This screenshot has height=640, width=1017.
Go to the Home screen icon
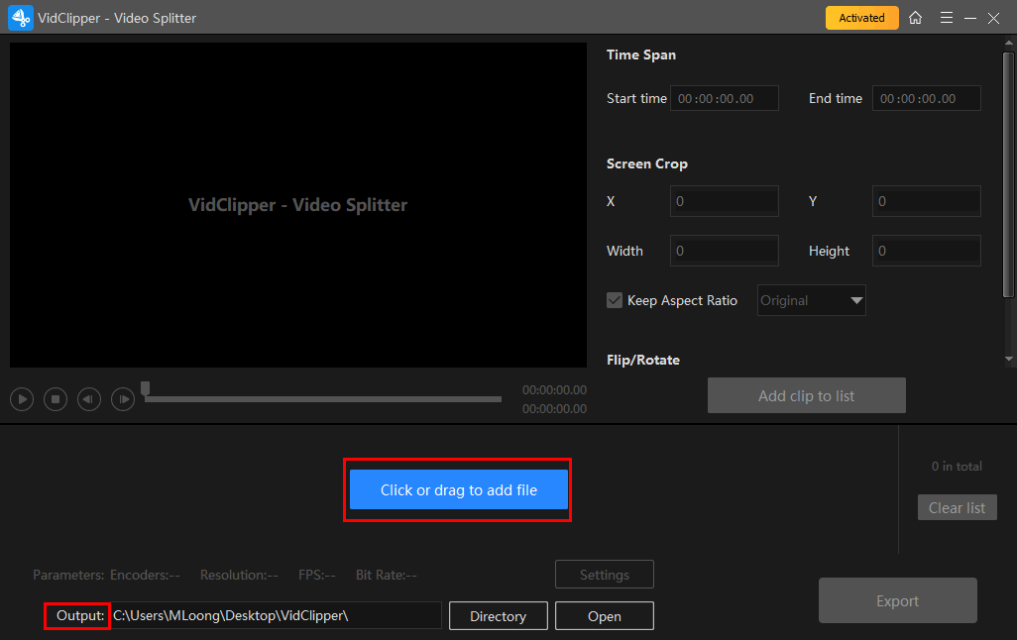[916, 18]
